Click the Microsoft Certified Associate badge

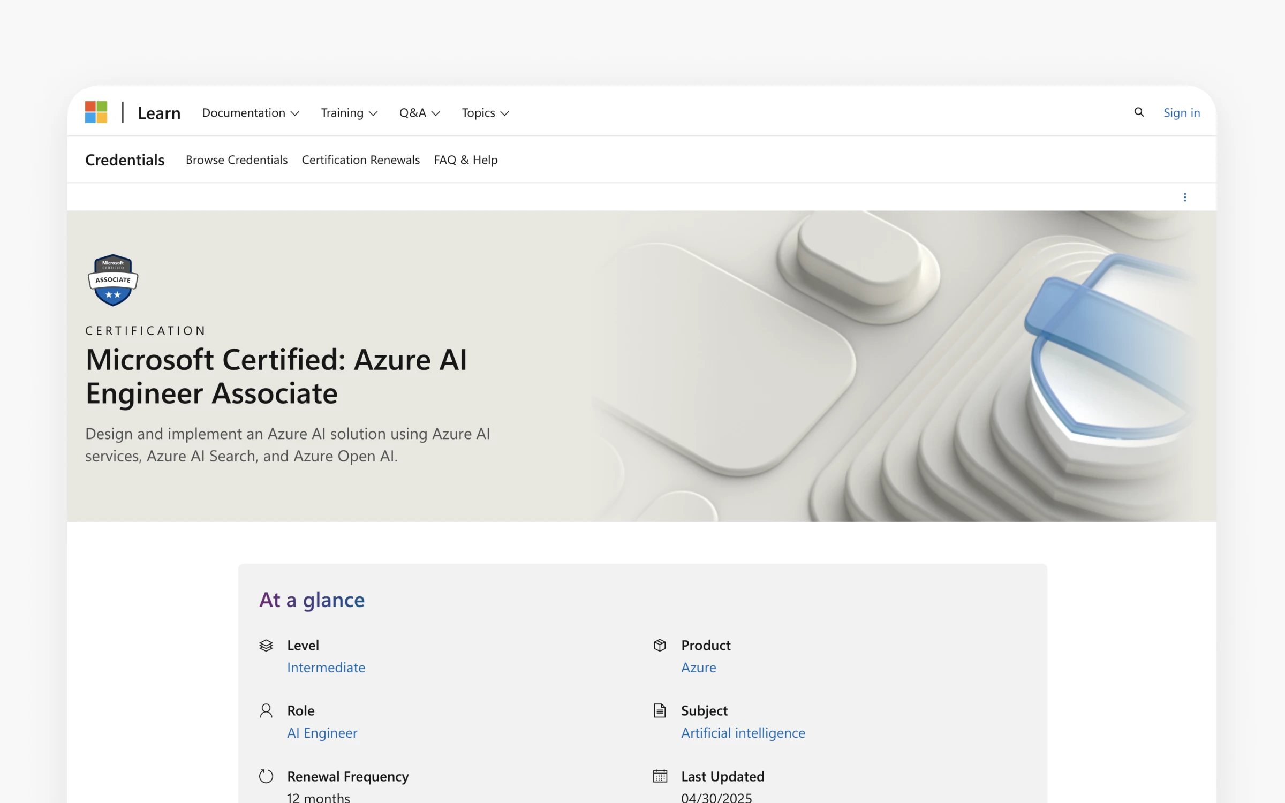(113, 280)
